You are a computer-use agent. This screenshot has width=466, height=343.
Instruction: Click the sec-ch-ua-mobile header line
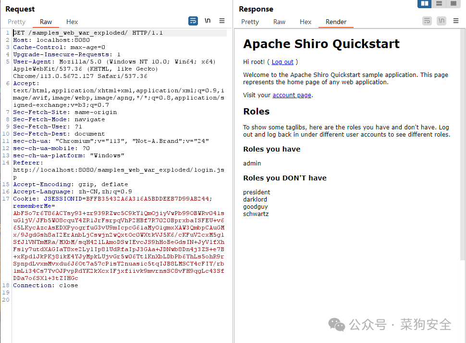pos(51,148)
